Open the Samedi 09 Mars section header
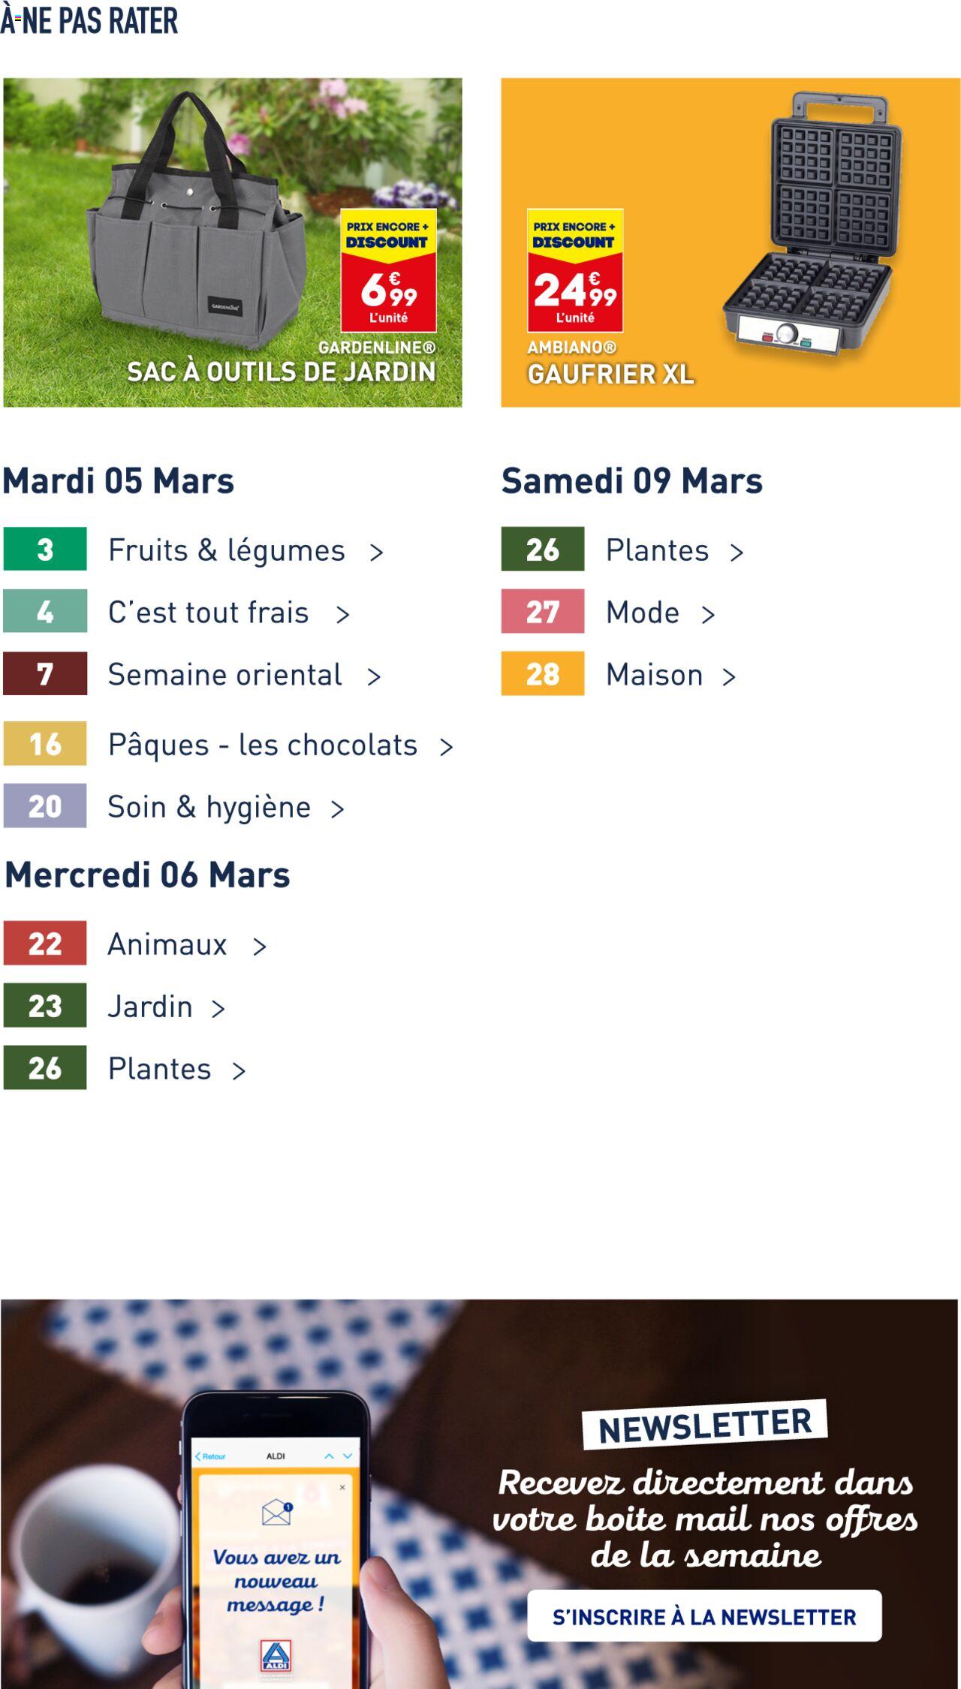Screen dimensions: 961x1689 tap(631, 480)
